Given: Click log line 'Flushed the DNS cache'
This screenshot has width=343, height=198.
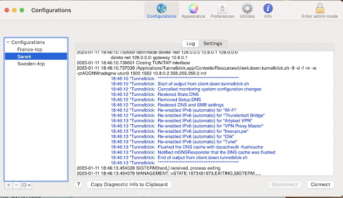Looking at the screenshot, I should 187,147.
